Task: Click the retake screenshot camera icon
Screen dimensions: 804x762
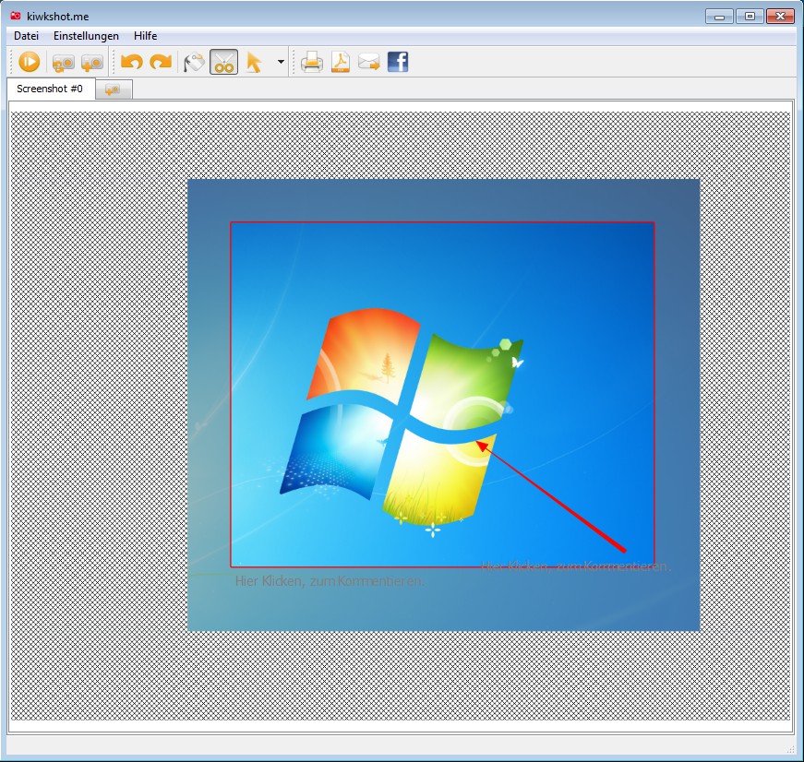Action: click(63, 63)
